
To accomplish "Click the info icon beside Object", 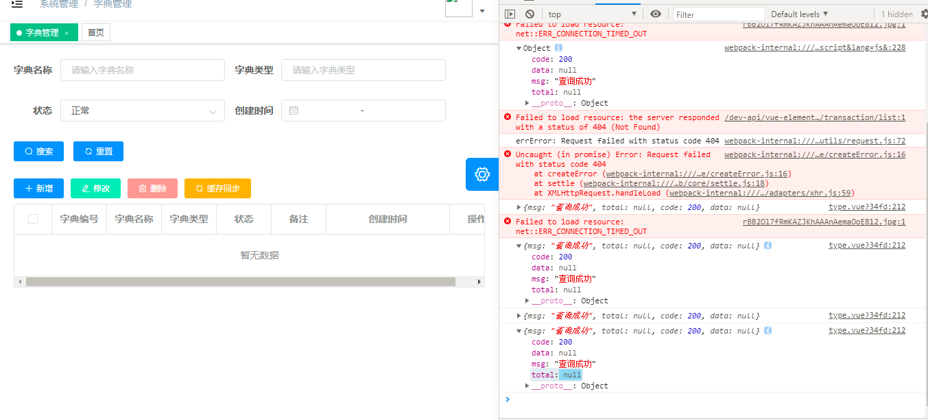I will point(558,48).
